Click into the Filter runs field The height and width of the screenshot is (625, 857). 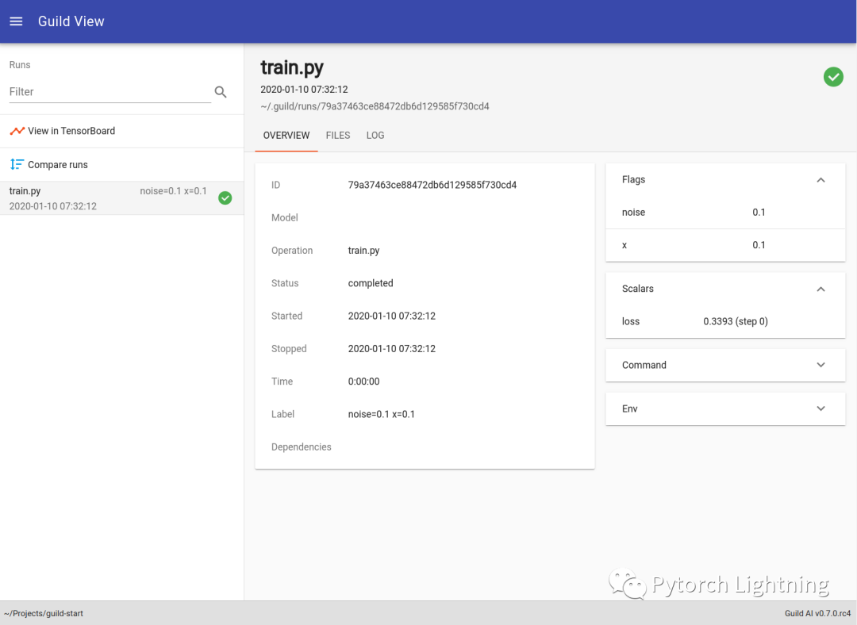tap(110, 92)
